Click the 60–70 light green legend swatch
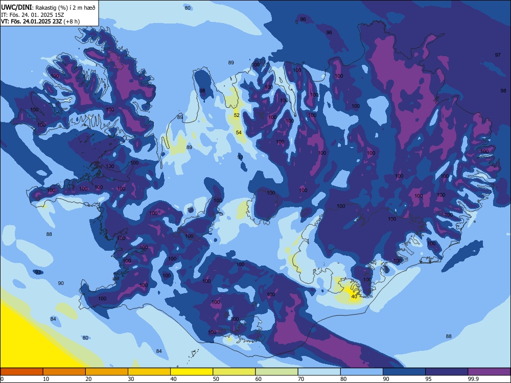 (x=276, y=372)
